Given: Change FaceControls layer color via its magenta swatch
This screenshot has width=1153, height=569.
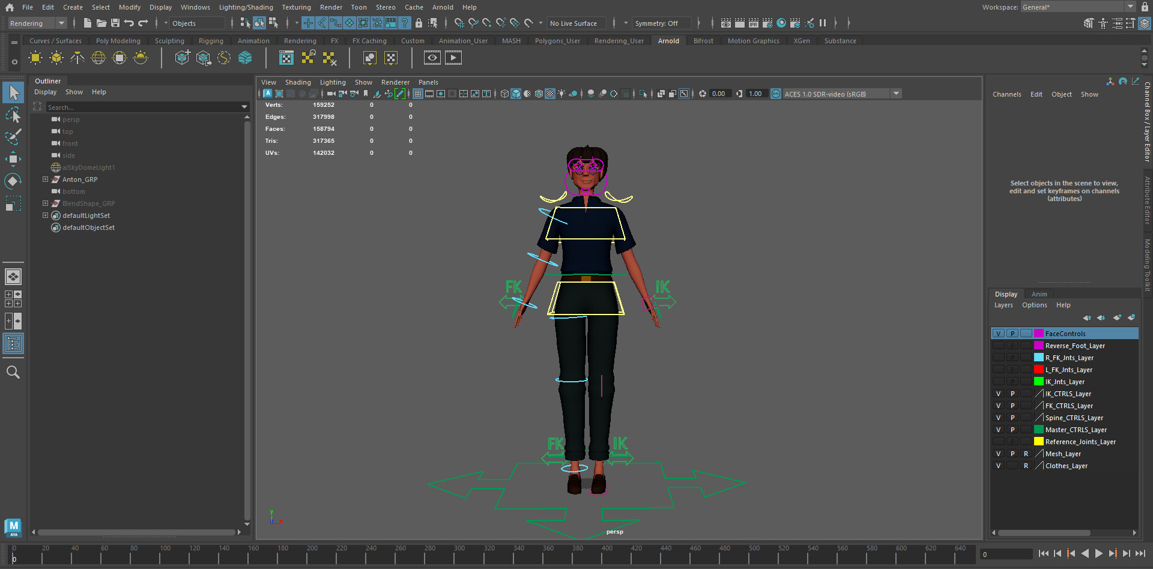Looking at the screenshot, I should pyautogui.click(x=1038, y=333).
